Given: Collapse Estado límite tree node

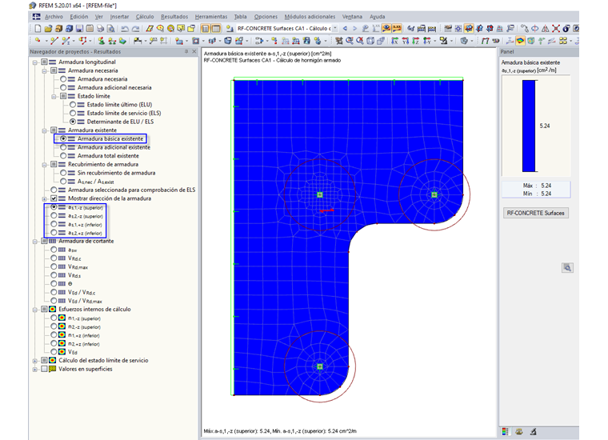Looking at the screenshot, I should click(54, 96).
